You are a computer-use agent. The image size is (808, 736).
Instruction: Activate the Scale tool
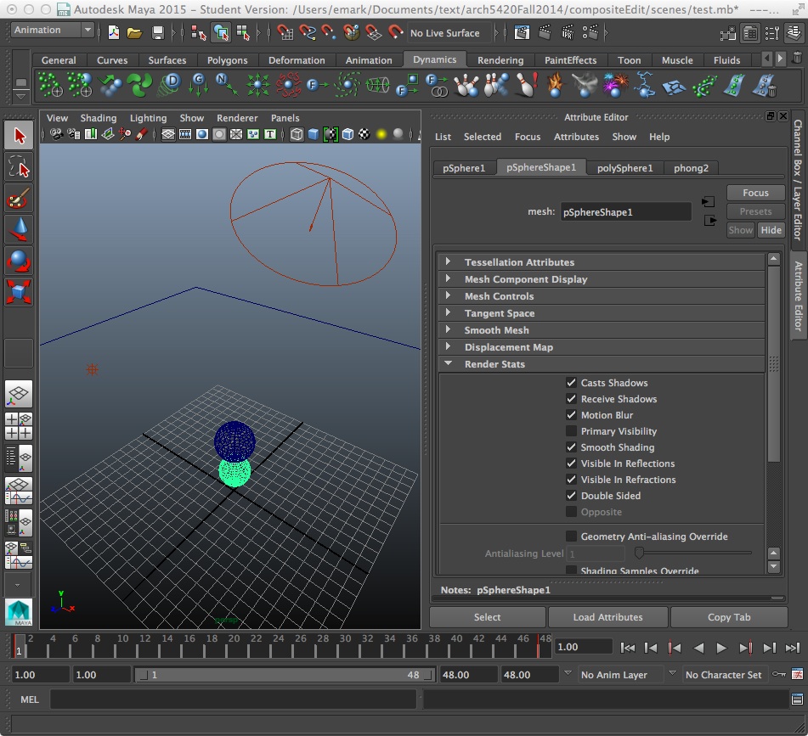pyautogui.click(x=19, y=292)
